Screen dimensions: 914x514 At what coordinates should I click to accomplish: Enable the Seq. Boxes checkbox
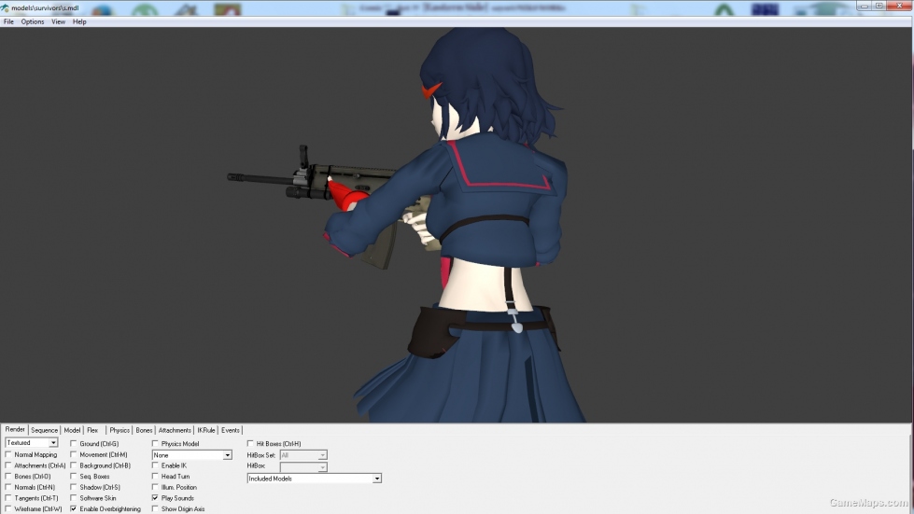(x=74, y=476)
